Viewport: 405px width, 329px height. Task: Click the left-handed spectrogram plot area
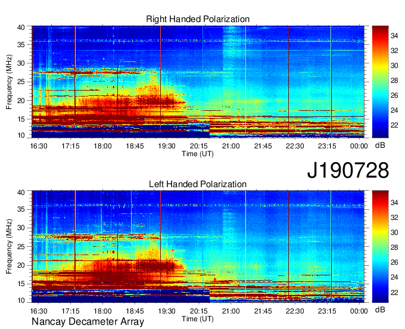click(x=198, y=247)
